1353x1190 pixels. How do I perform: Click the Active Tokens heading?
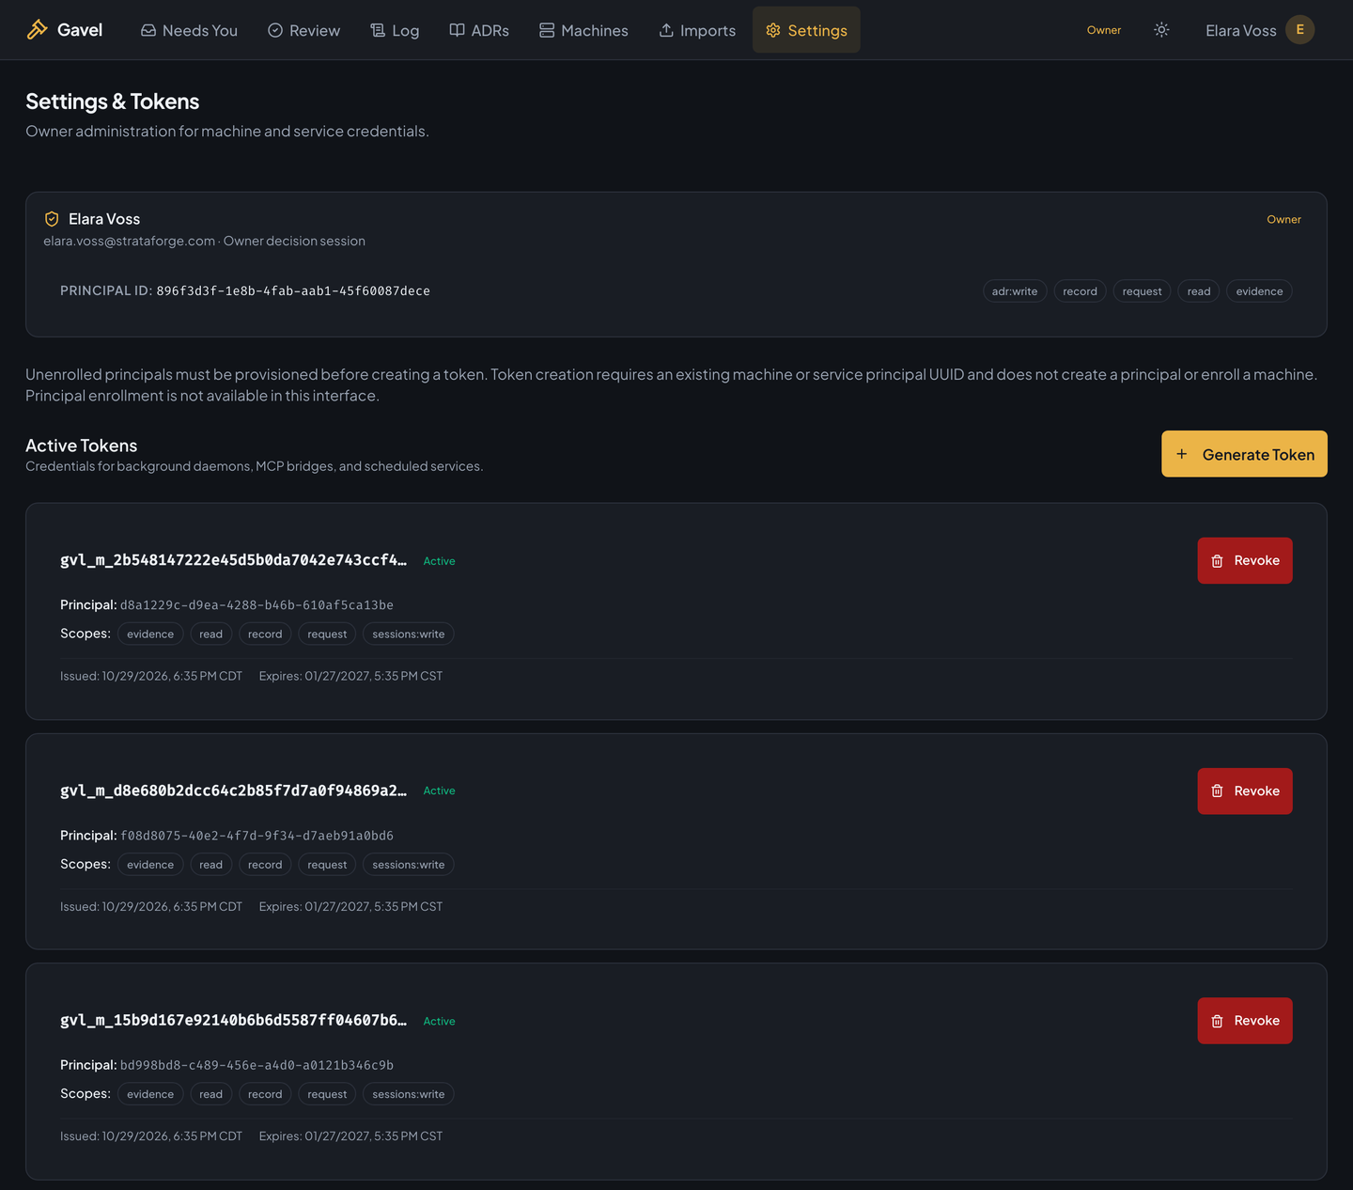[x=81, y=446]
